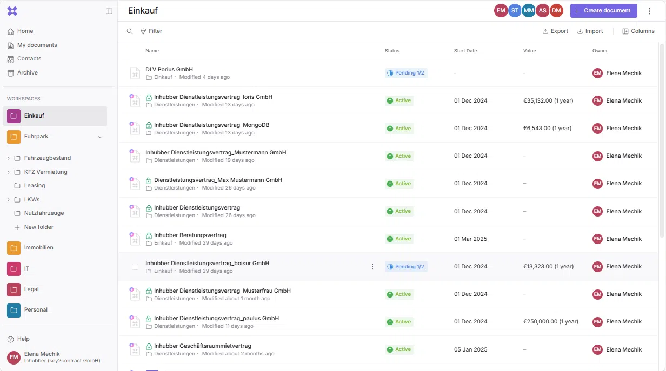
Task: Collapse the sidebar with the panel icon
Action: (x=109, y=11)
